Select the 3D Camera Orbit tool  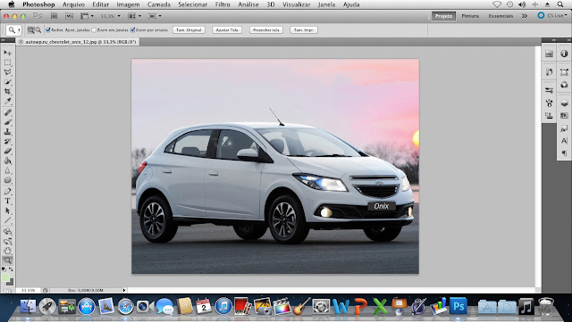7,241
